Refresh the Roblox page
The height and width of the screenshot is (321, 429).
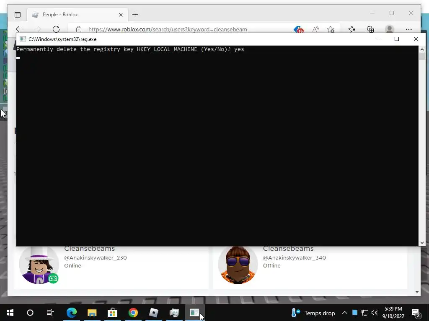pyautogui.click(x=56, y=29)
